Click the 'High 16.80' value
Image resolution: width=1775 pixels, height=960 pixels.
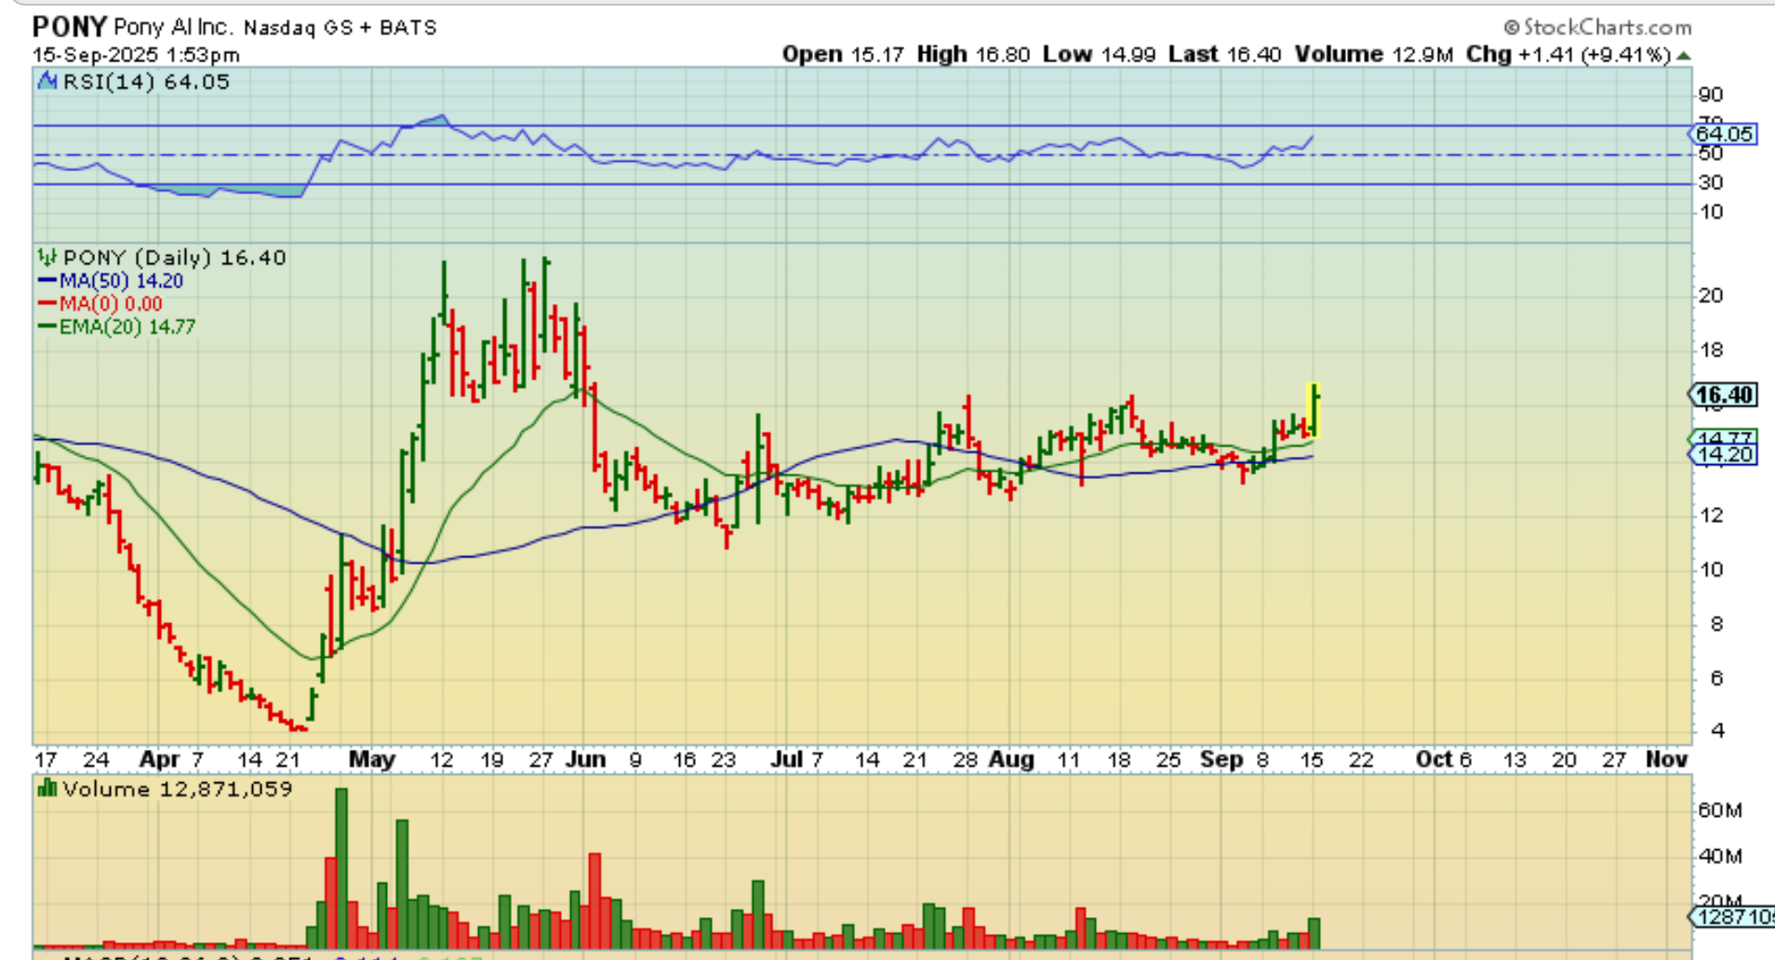coord(973,54)
